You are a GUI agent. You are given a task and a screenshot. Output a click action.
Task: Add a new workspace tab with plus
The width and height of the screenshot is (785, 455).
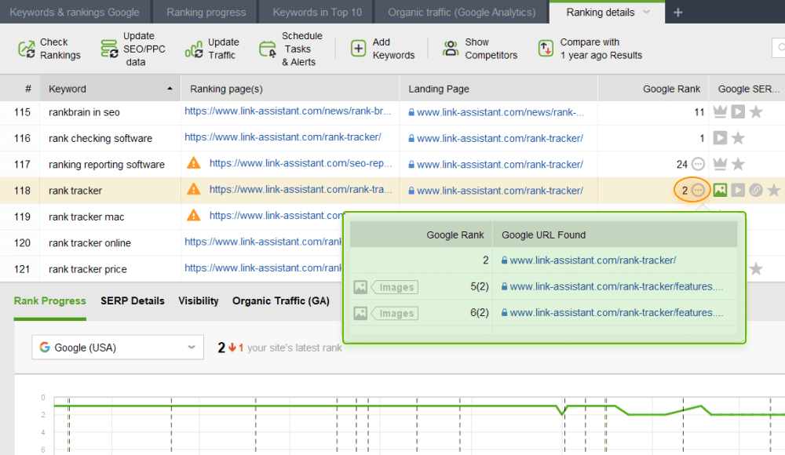(x=678, y=13)
